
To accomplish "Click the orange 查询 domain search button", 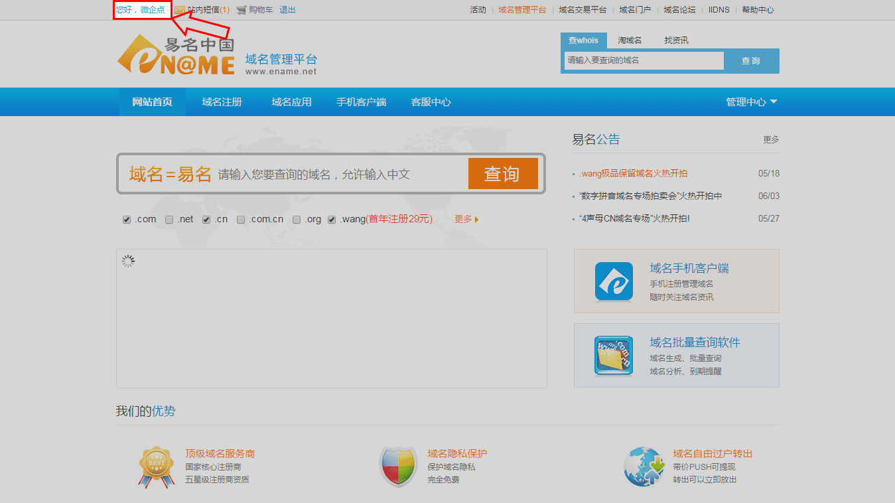I will point(503,174).
